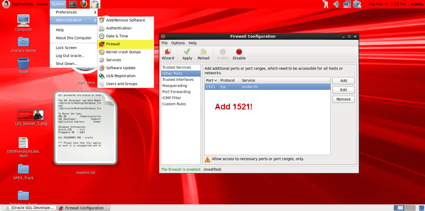Select Masquerading in the sidebar

tap(181, 85)
